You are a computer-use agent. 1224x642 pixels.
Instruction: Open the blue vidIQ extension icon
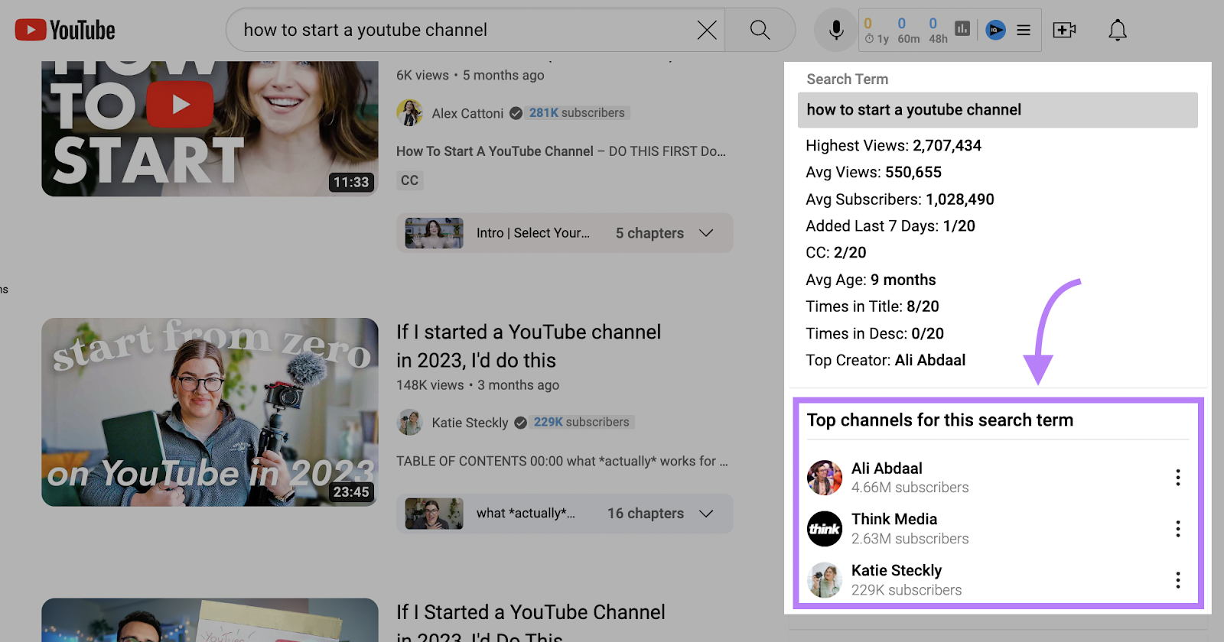[995, 30]
